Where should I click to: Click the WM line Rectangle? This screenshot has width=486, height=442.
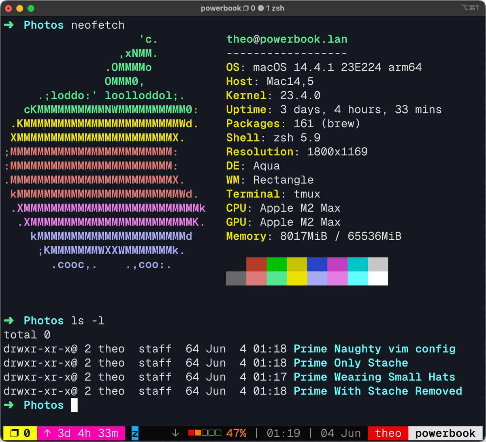270,180
